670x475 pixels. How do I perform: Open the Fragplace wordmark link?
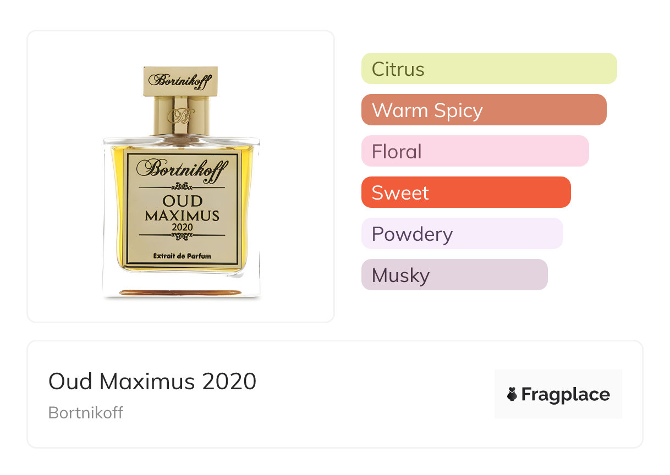(x=565, y=394)
